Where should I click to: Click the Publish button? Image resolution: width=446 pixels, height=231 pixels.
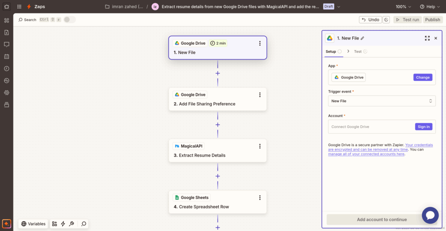(432, 20)
